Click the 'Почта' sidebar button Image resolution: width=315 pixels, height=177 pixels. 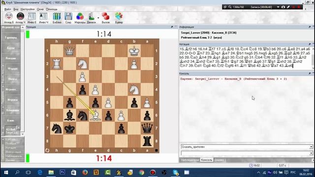[x=12, y=79]
